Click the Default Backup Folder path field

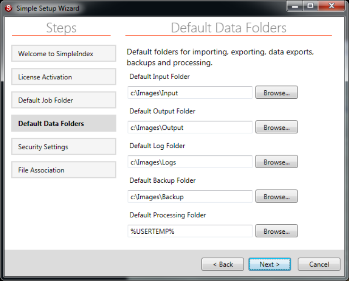[190, 196]
